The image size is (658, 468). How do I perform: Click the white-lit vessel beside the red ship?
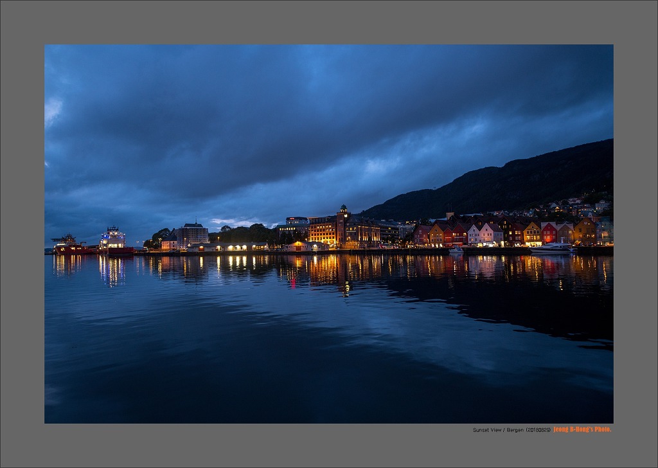(x=113, y=240)
